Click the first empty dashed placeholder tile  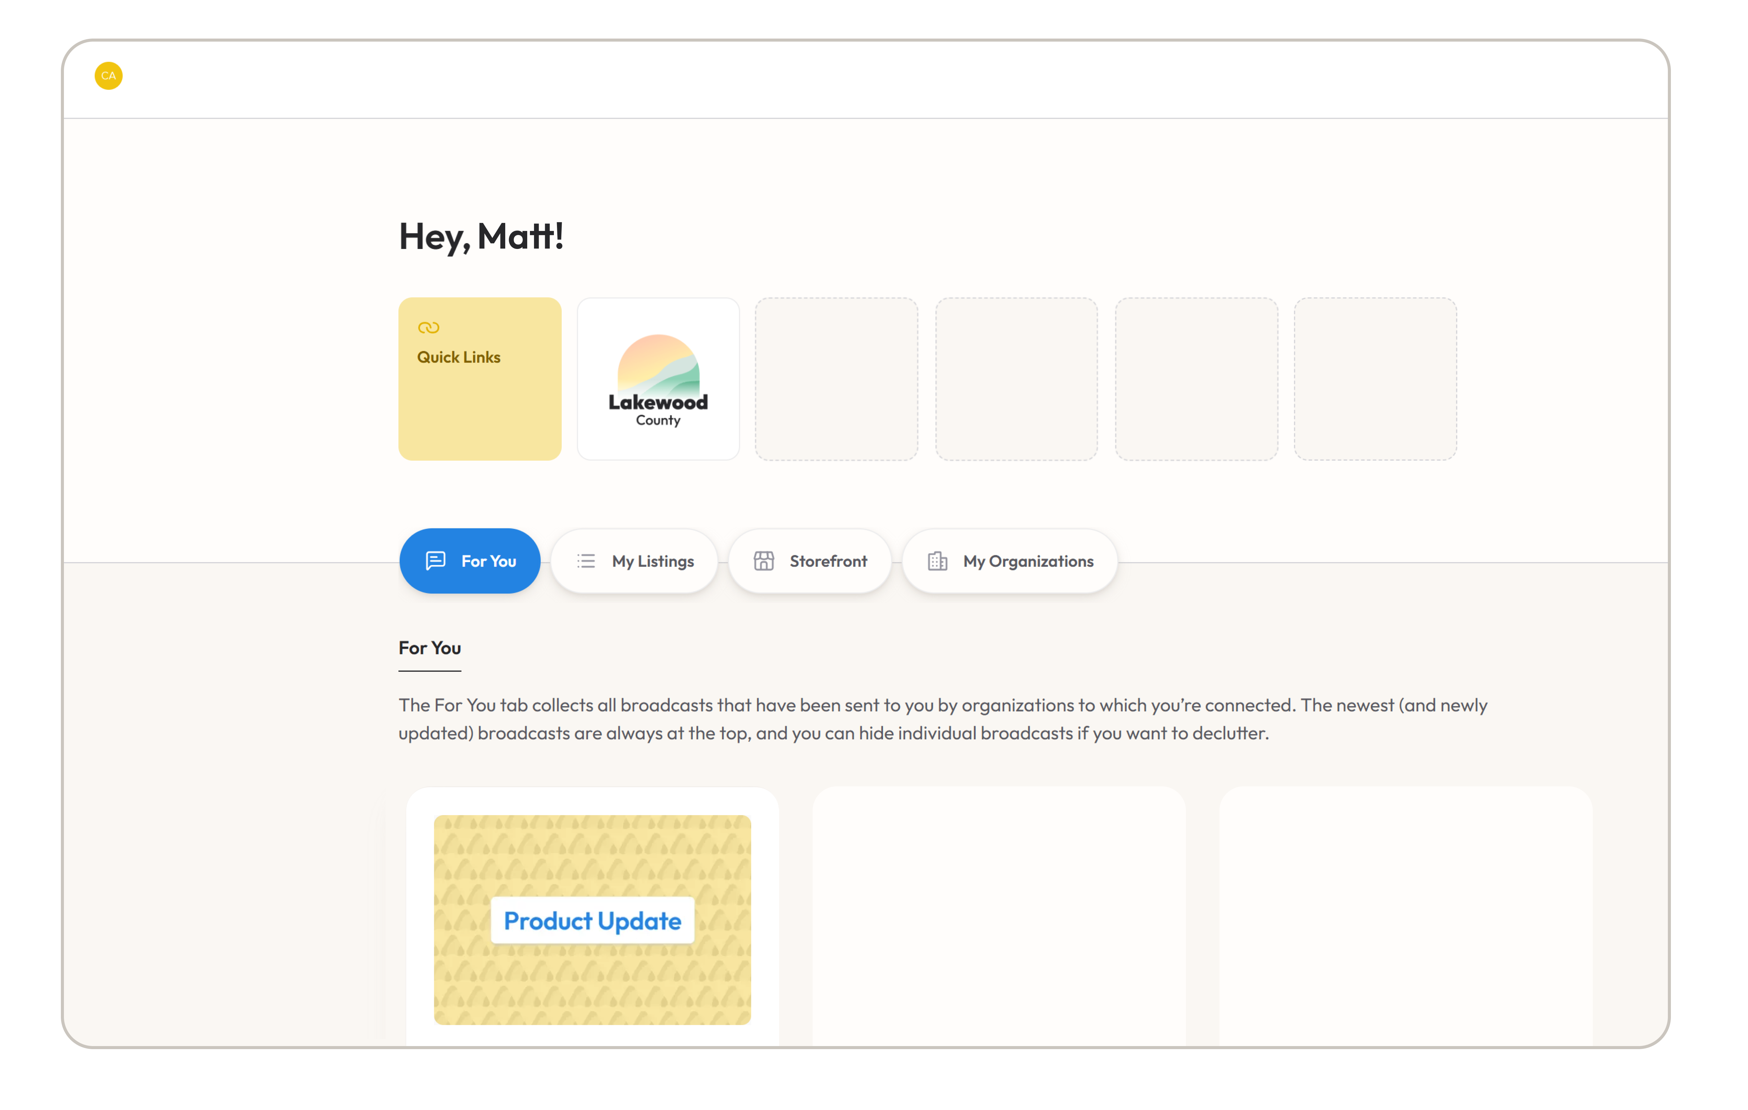(x=836, y=379)
